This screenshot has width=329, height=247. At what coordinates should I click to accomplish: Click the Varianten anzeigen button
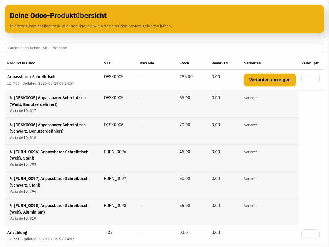pos(270,80)
